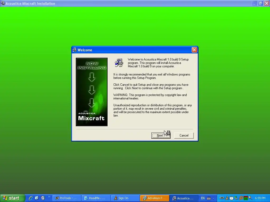The width and height of the screenshot is (270, 202).
Task: Click the 'It is strongly recommended' paragraph
Action: click(x=152, y=76)
